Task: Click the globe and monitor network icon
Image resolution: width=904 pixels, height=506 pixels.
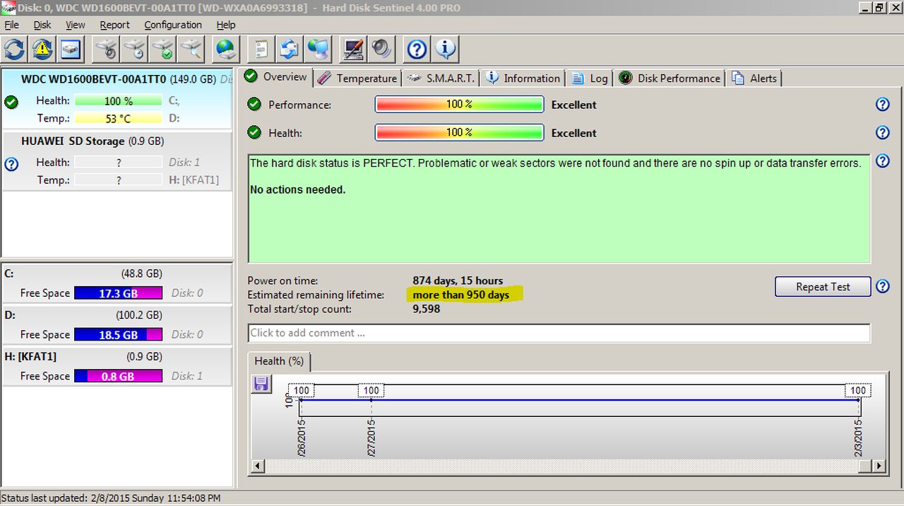Action: (x=319, y=49)
